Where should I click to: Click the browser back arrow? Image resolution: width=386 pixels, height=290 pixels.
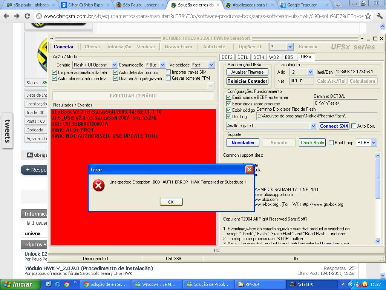click(6, 16)
